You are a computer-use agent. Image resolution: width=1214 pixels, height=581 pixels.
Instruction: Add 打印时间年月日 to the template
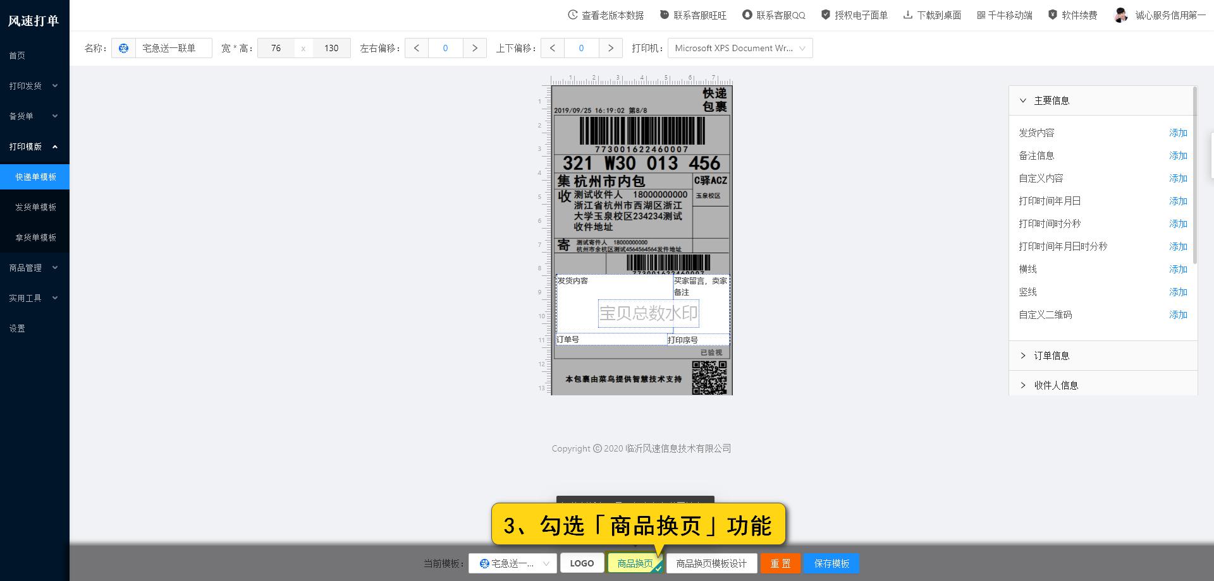click(1178, 201)
